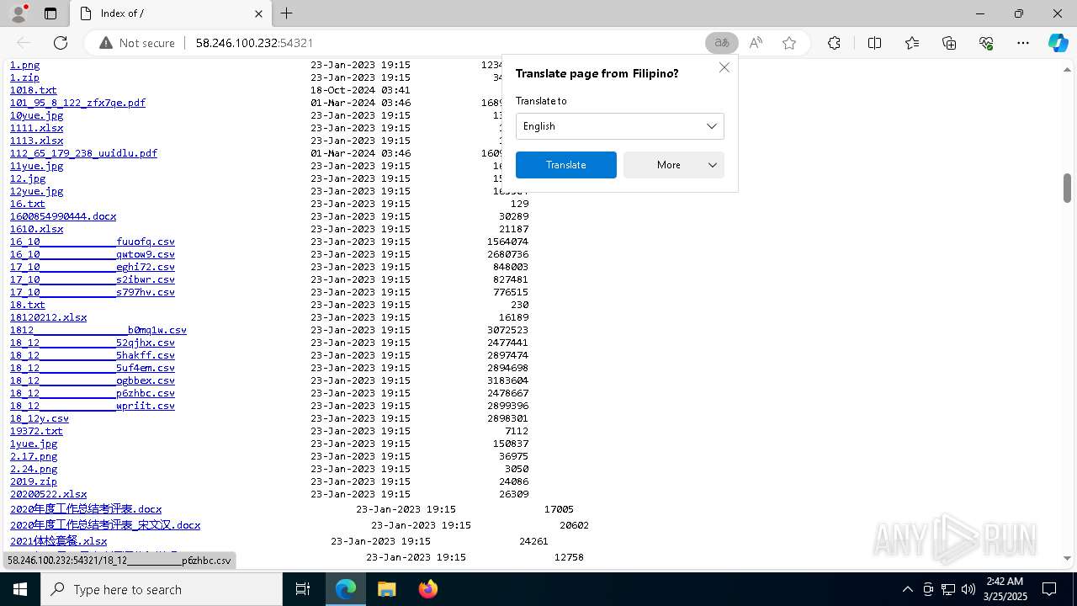1077x606 pixels.
Task: Open the 1.png file link
Action: coord(24,65)
